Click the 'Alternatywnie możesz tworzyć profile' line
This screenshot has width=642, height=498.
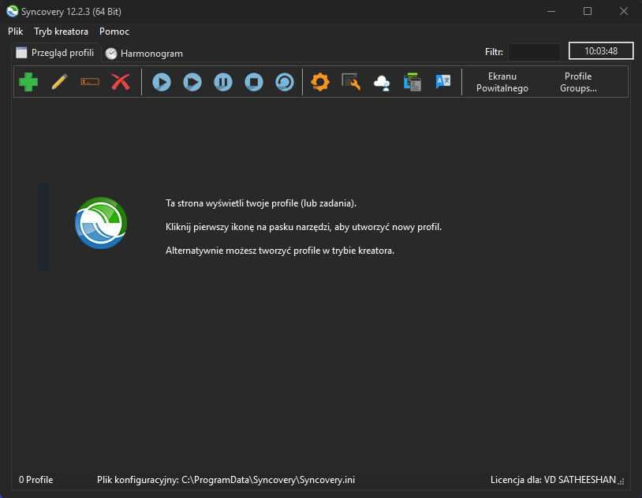pos(280,251)
